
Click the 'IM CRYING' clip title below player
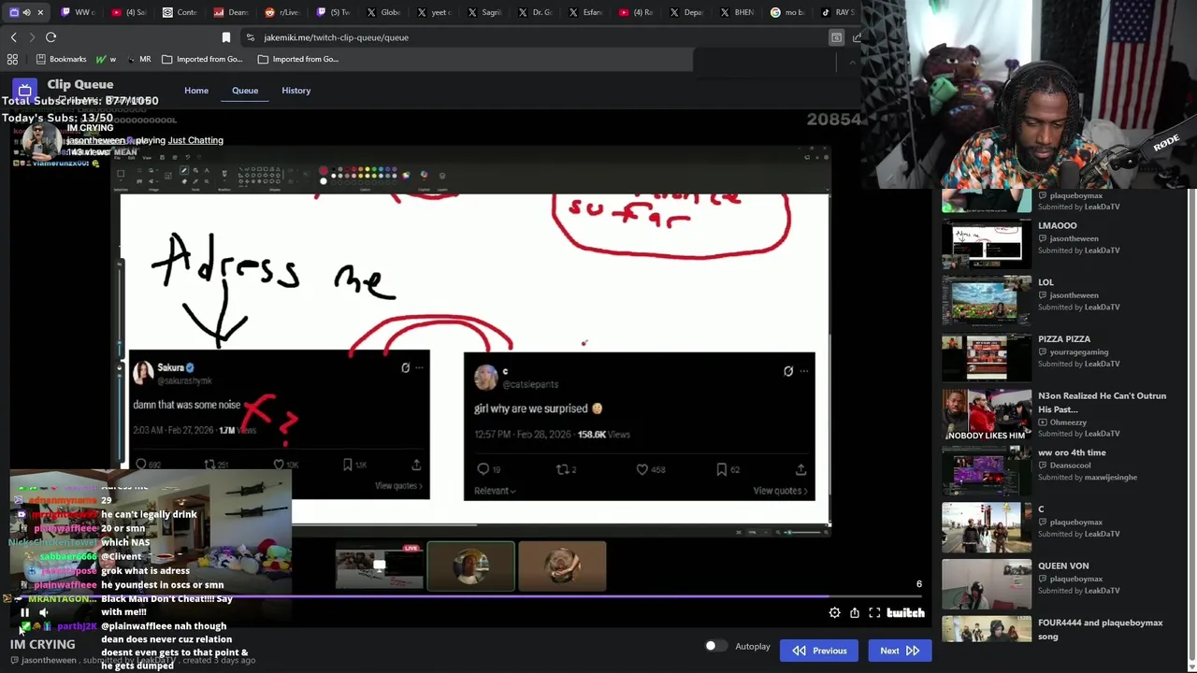point(42,644)
